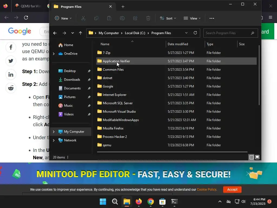Open the View dropdown menu
277x208 pixels.
click(192, 18)
